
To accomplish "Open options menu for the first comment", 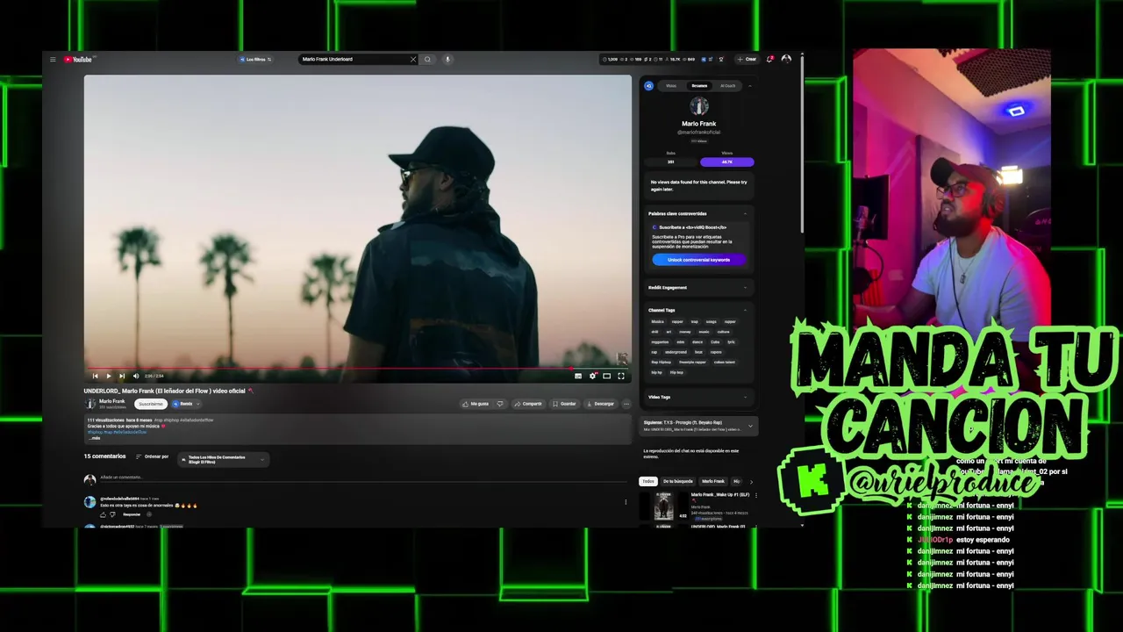I will pos(626,502).
